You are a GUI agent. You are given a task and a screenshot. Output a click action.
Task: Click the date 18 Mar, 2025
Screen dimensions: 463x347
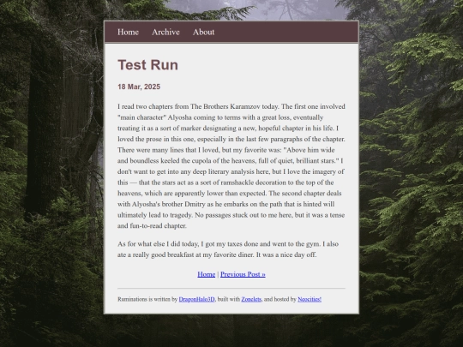click(x=139, y=87)
